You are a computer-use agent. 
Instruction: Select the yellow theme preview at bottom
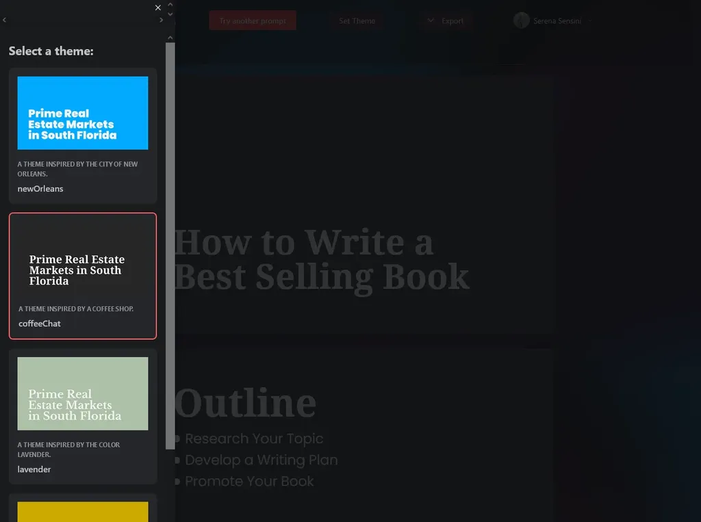83,512
